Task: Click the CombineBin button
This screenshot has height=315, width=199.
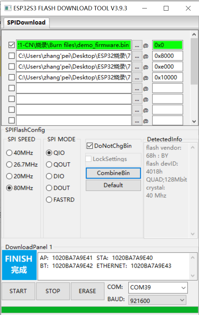Action: [x=113, y=173]
